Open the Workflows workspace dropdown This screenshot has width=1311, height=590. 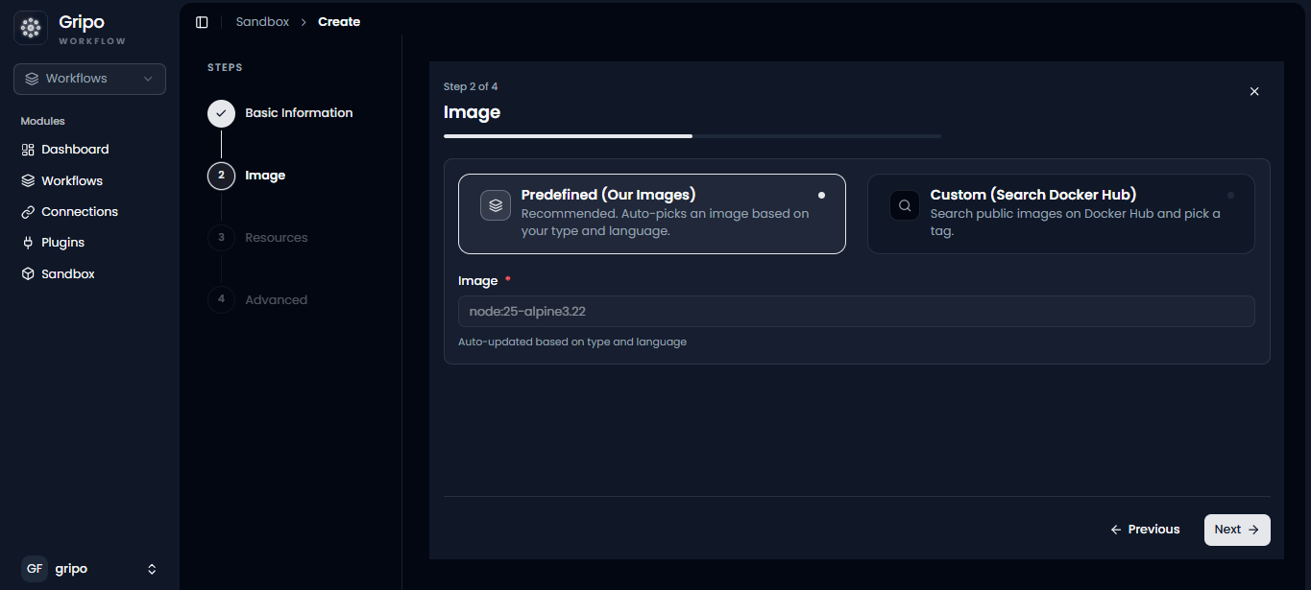click(89, 79)
